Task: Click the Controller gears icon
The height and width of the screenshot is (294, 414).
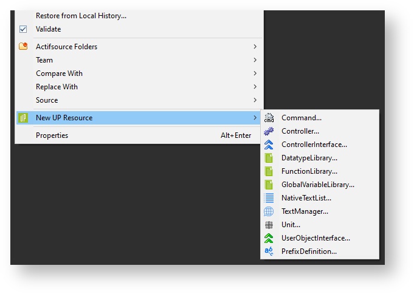Action: 269,131
